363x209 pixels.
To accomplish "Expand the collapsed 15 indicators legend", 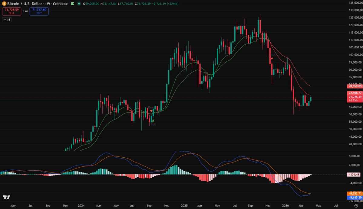I will click(7, 20).
